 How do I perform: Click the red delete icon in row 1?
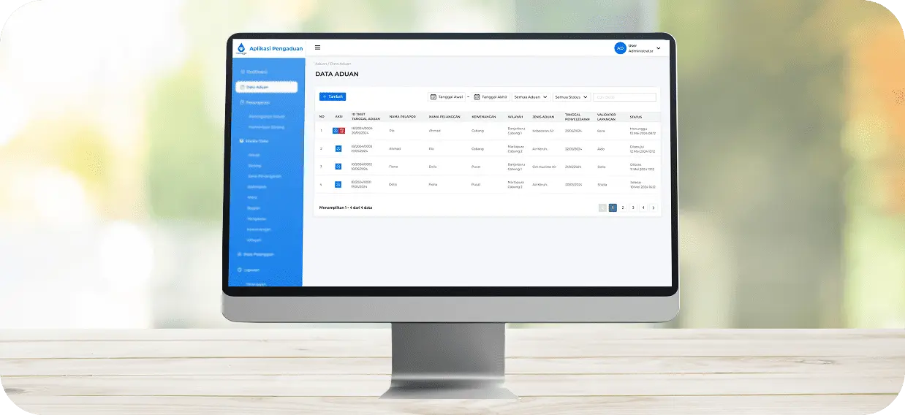coord(341,131)
